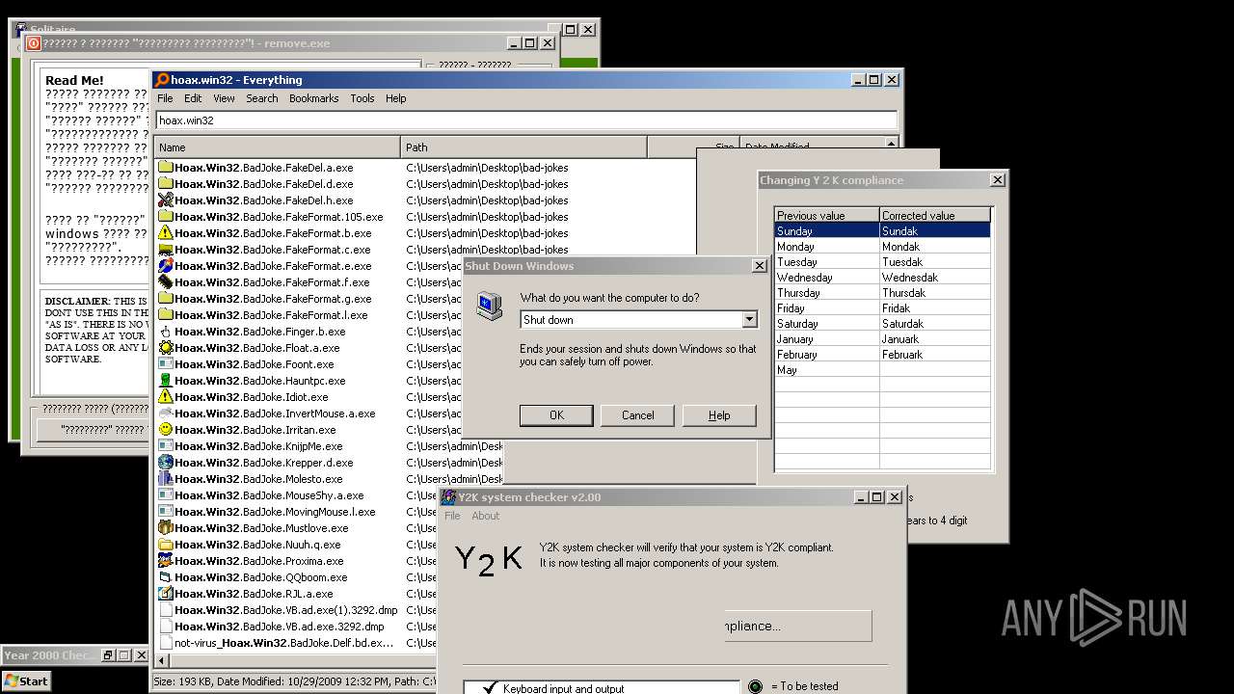Open the Windows Start menu
The image size is (1234, 694).
pyautogui.click(x=27, y=681)
